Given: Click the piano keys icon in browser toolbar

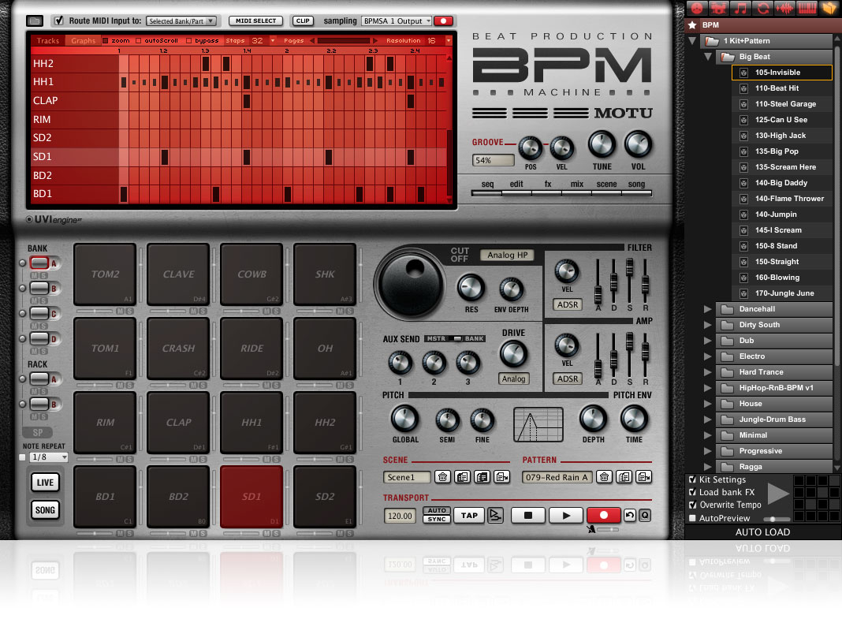Looking at the screenshot, I should (x=807, y=8).
